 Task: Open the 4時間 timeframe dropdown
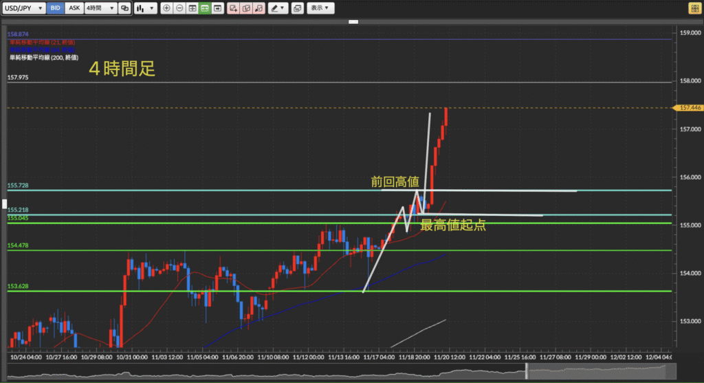[101, 8]
